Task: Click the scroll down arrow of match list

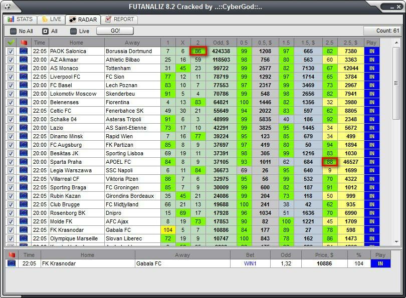Action: coord(396,242)
